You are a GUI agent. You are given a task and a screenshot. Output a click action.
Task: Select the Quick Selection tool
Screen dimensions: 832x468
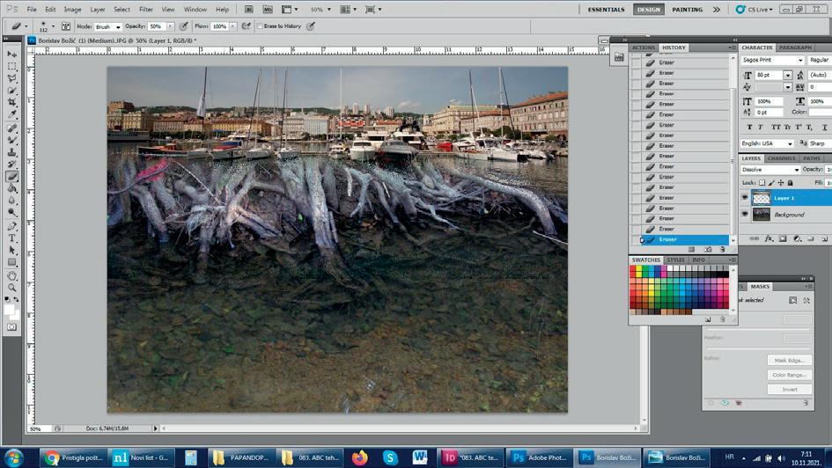coord(11,91)
